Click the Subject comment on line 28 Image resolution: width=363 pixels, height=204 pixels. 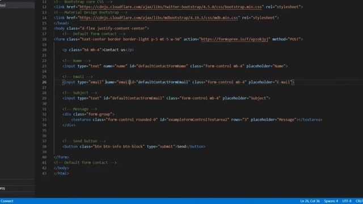[x=79, y=93]
